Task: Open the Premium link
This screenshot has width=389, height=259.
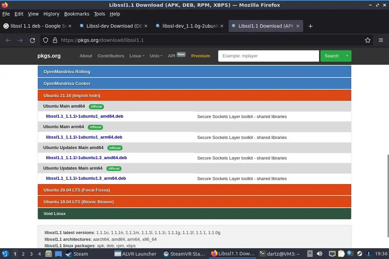Action: [201, 56]
